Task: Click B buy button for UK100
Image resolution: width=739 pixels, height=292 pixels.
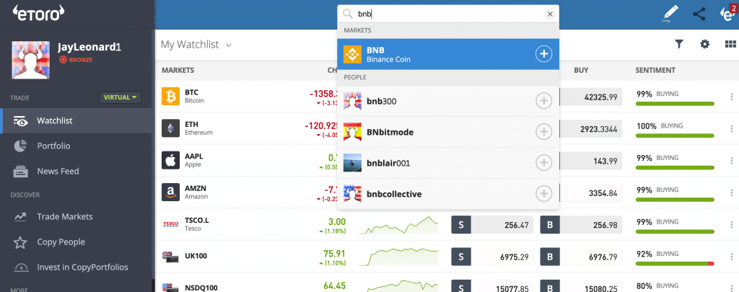Action: tap(549, 257)
